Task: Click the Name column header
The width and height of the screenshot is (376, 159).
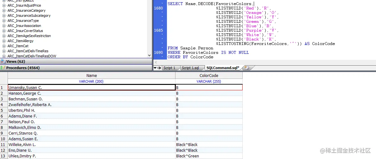Action: click(92, 76)
